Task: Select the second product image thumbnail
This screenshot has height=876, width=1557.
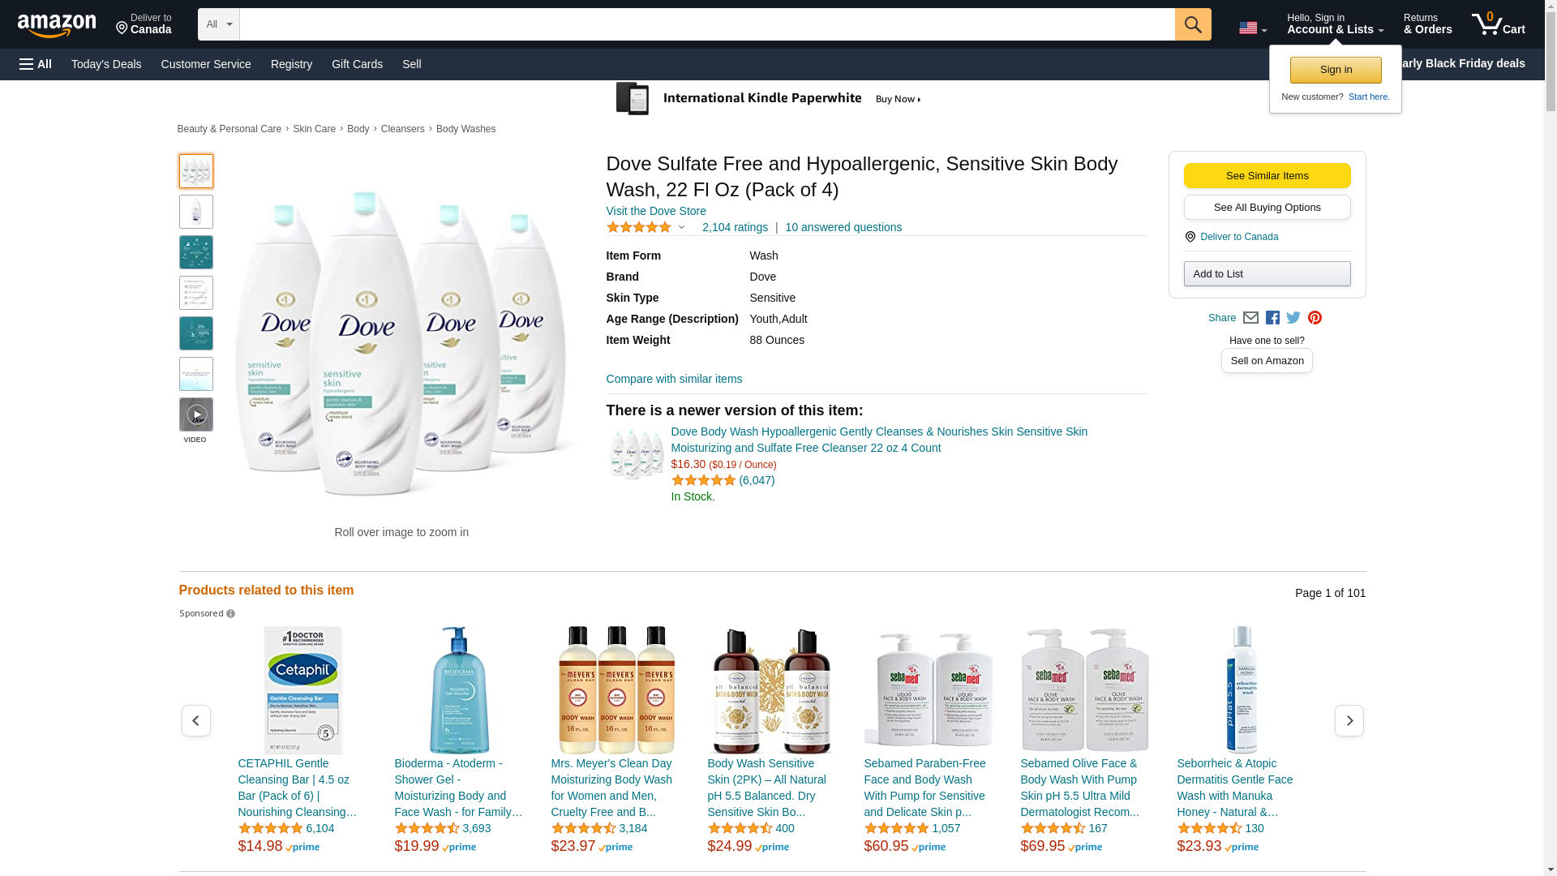Action: (x=196, y=212)
